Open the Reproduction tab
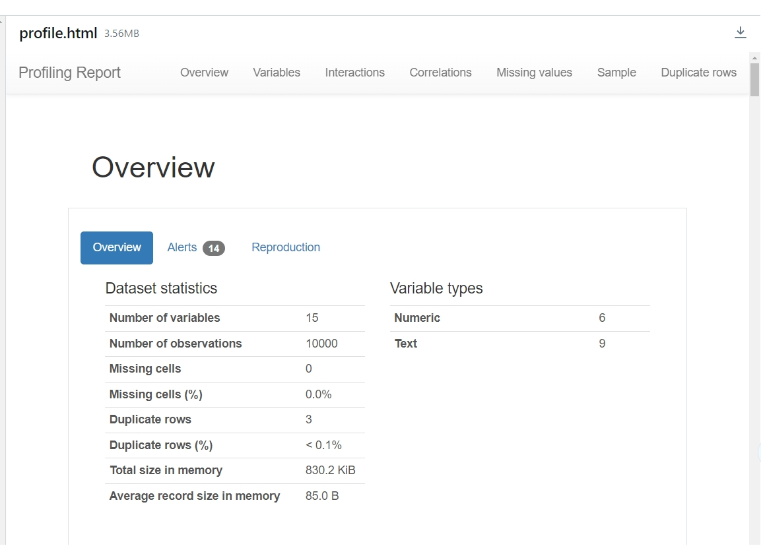This screenshot has width=761, height=550. [x=286, y=247]
